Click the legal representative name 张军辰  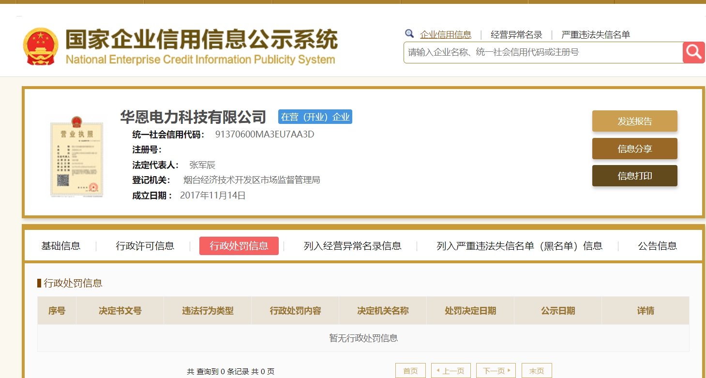(202, 165)
